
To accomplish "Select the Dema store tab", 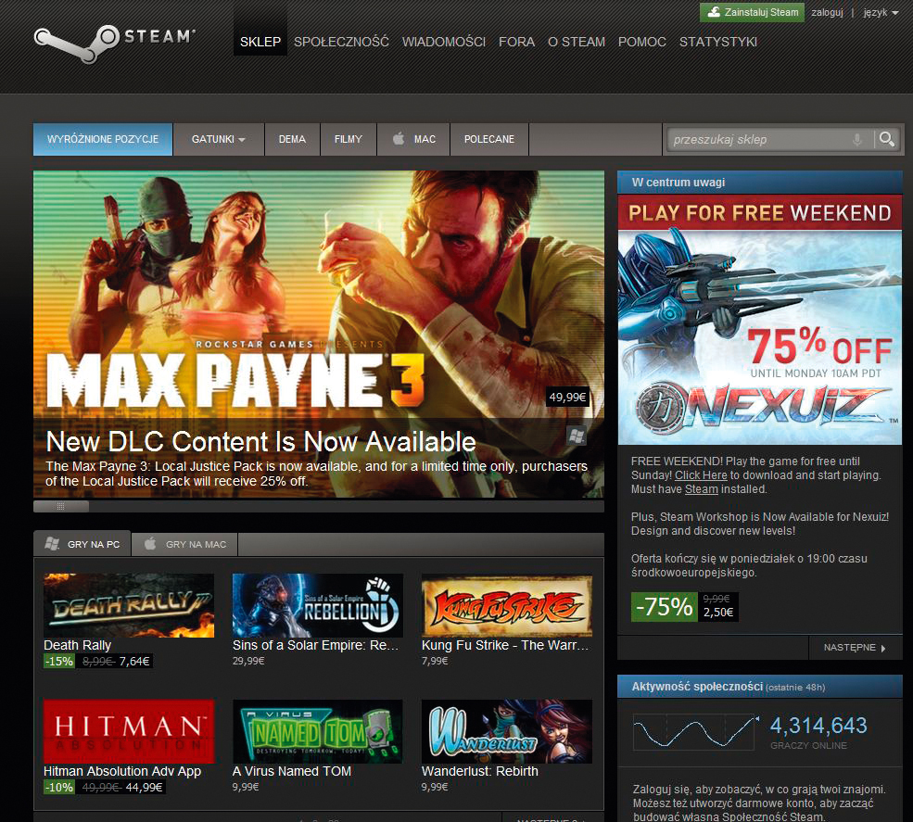I will [292, 139].
